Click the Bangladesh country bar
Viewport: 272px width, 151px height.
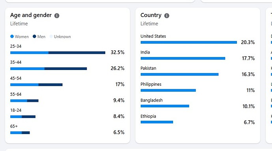click(165, 106)
